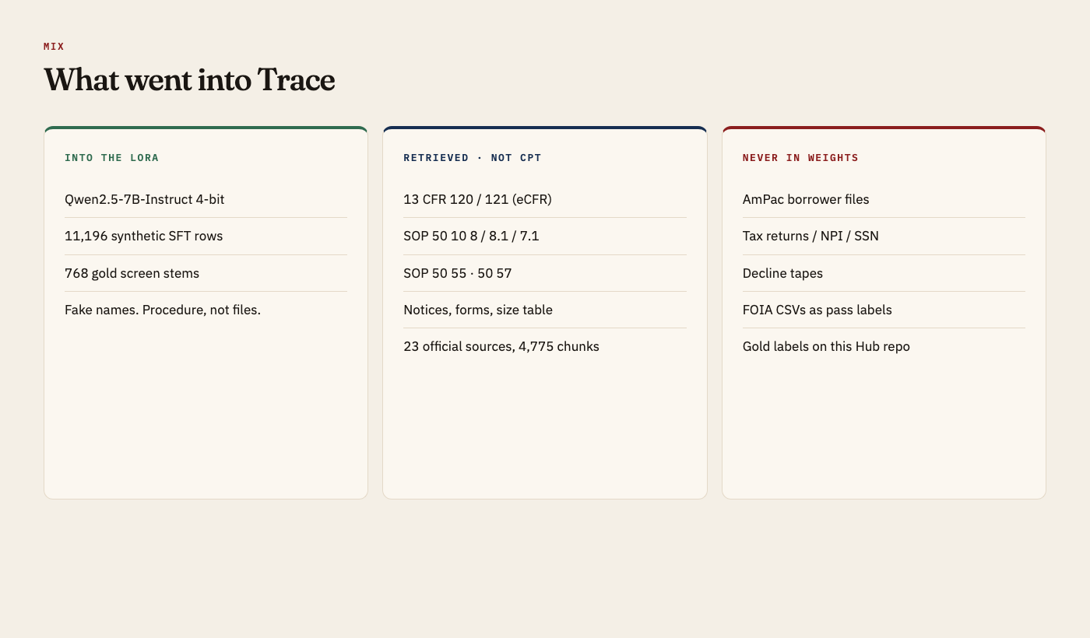Viewport: 1090px width, 638px height.
Task: Select the 'RETRIEVED · NOT CPT' card header
Action: tap(473, 158)
